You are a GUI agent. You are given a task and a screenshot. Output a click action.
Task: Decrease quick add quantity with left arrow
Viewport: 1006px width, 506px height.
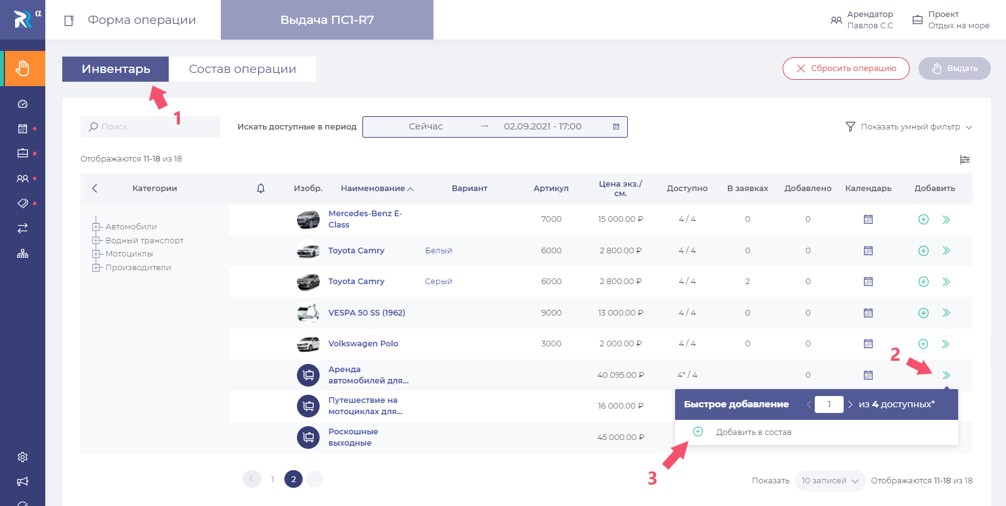tap(808, 405)
